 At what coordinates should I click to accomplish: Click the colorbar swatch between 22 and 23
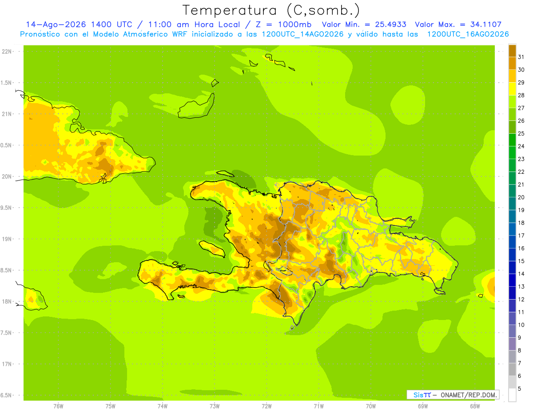512,165
